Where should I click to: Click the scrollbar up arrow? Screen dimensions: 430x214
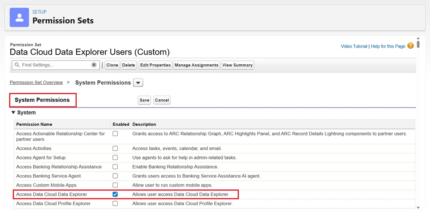coord(418,38)
